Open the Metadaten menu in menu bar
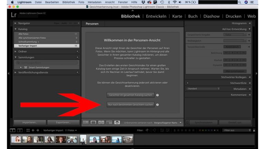The width and height of the screenshot is (265, 149). [x=95, y=2]
